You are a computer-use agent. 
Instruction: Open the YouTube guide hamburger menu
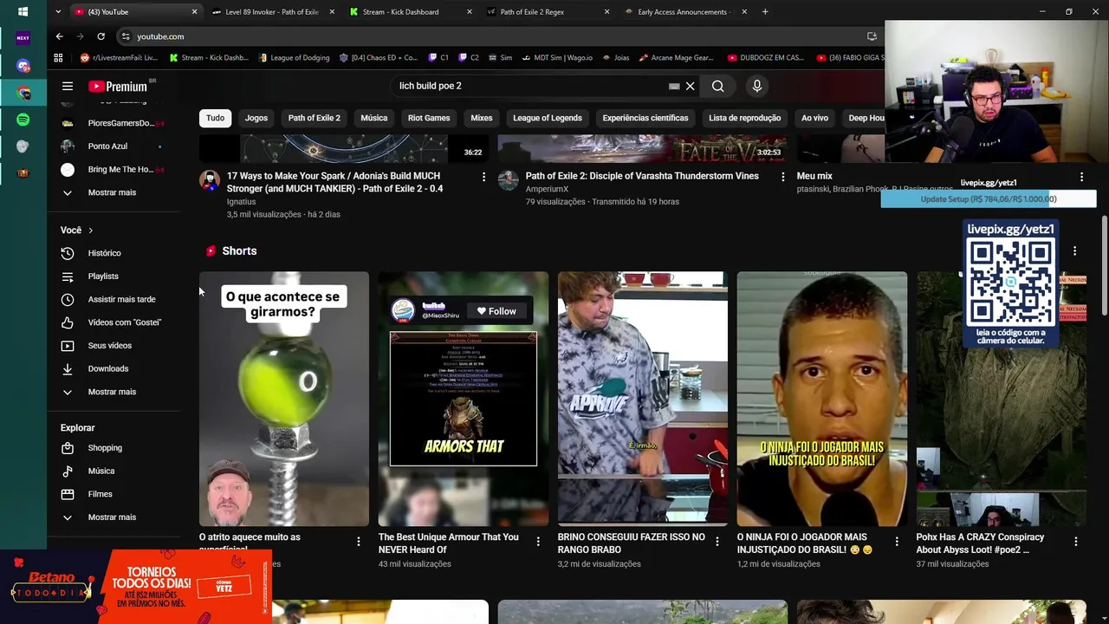pos(67,86)
